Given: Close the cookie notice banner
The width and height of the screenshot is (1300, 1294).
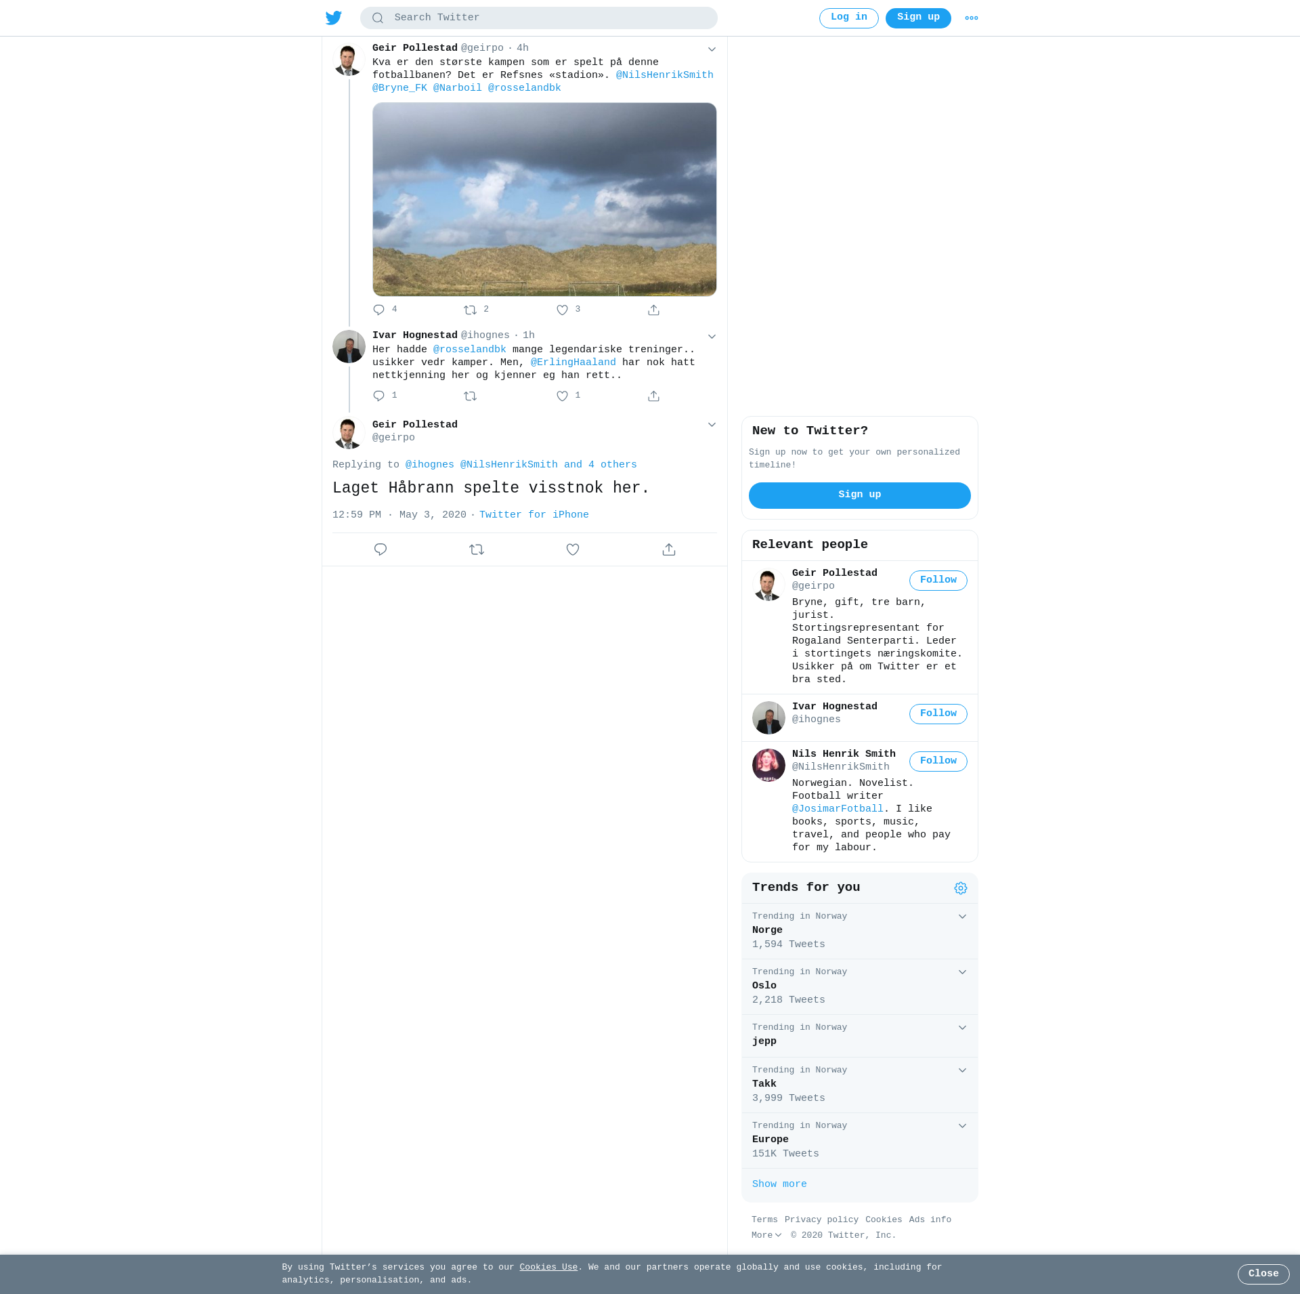Looking at the screenshot, I should [1263, 1274].
